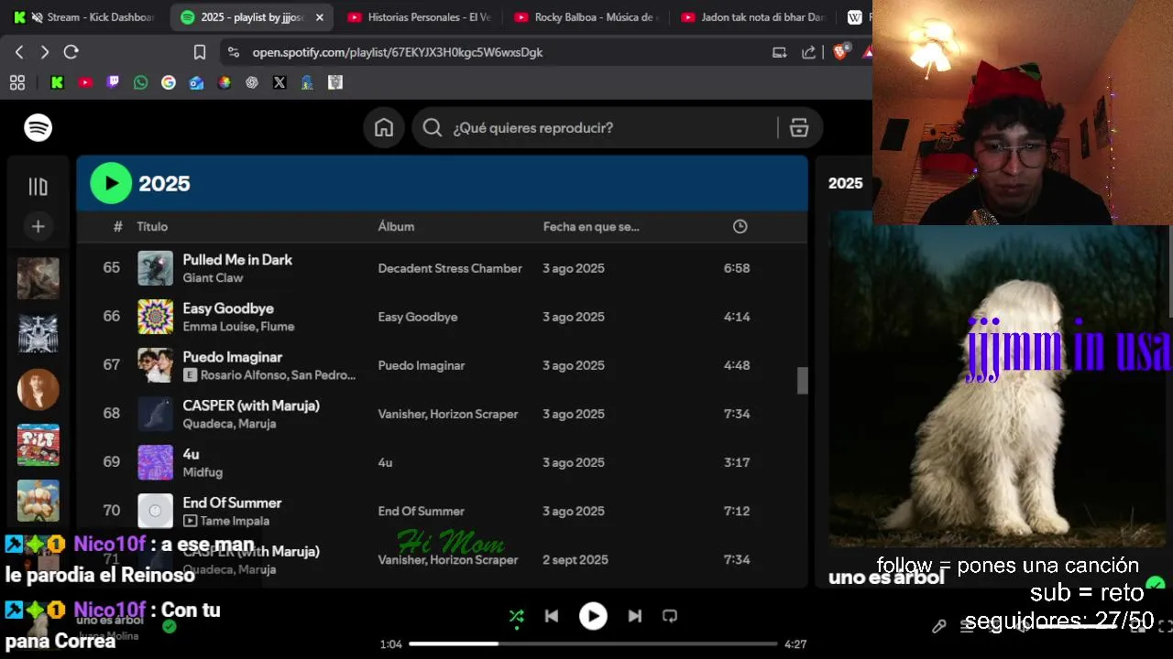The image size is (1173, 659).
Task: Switch to Stream - Kick Dashboard tab
Action: tap(84, 17)
